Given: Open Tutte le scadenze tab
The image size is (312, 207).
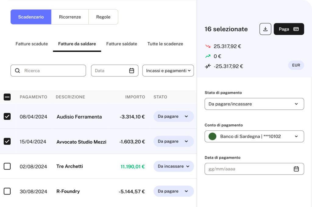Looking at the screenshot, I should (x=165, y=44).
